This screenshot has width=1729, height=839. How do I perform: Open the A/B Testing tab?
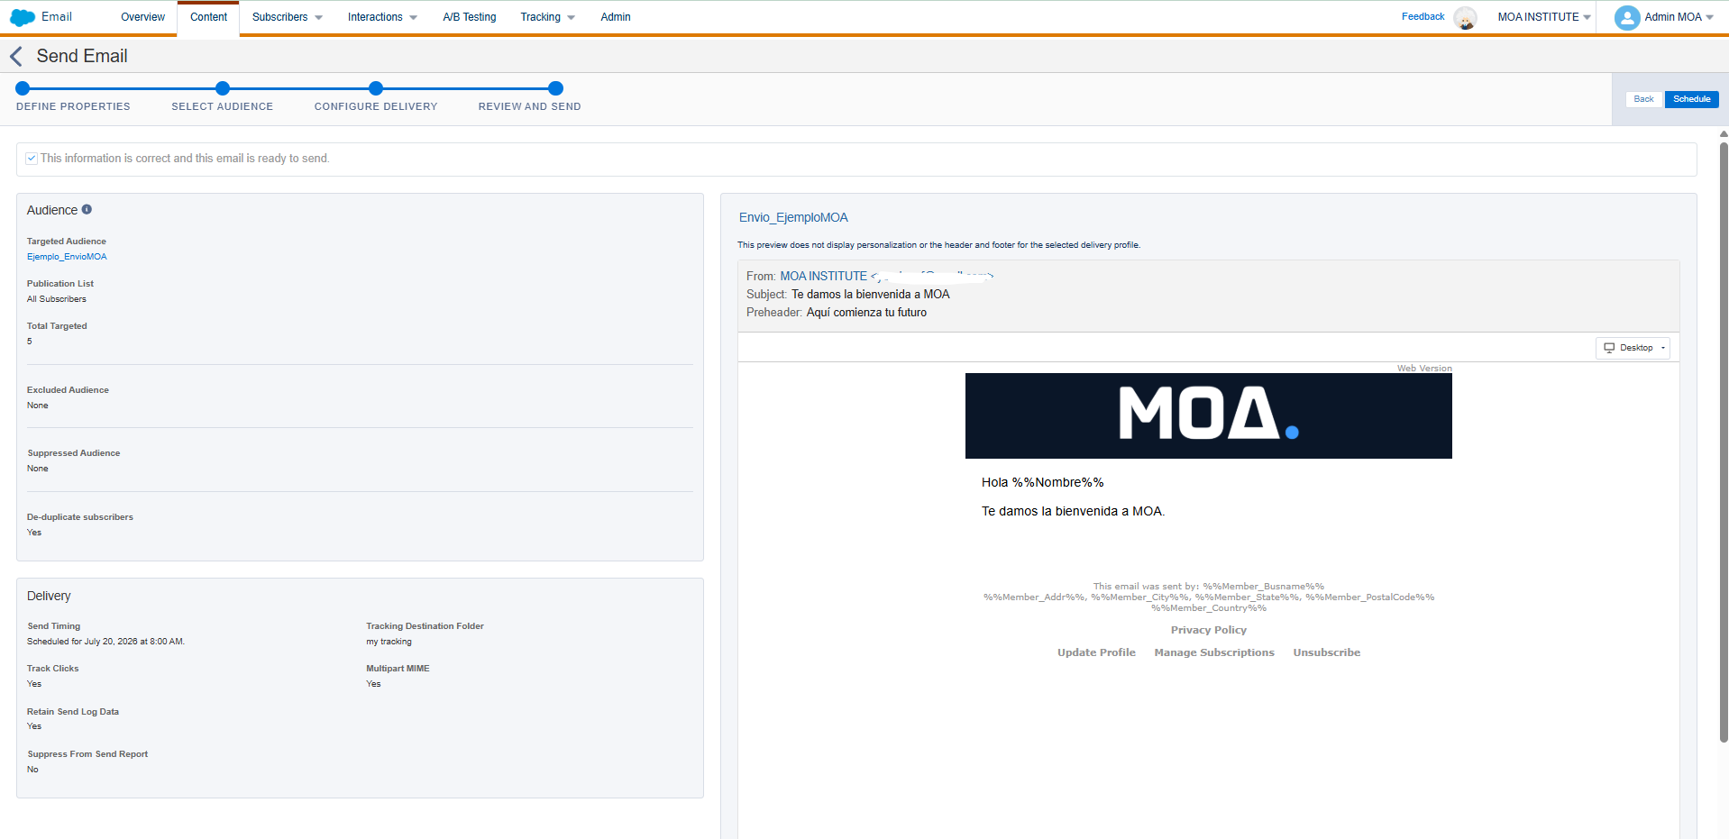pyautogui.click(x=470, y=17)
